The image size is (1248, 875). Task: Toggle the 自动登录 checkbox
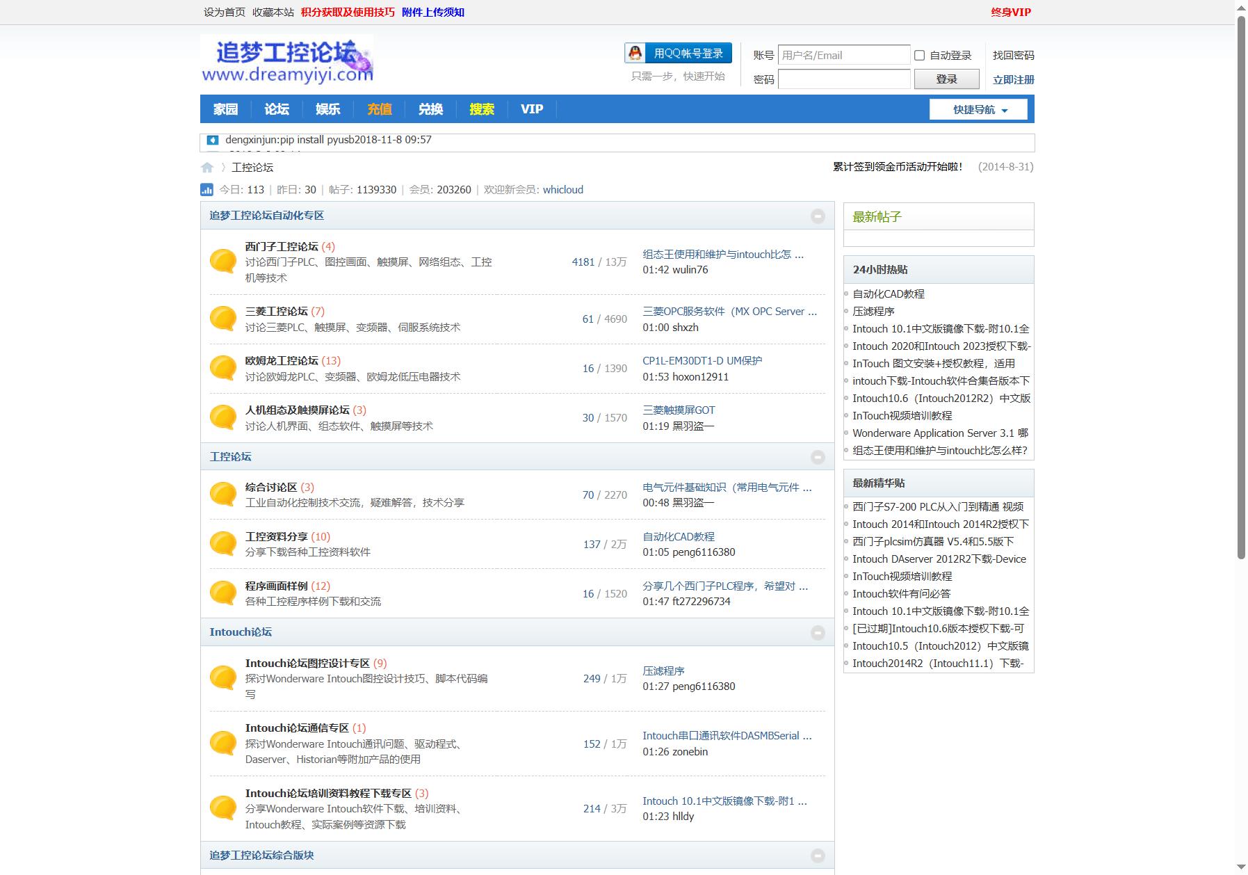click(x=919, y=55)
